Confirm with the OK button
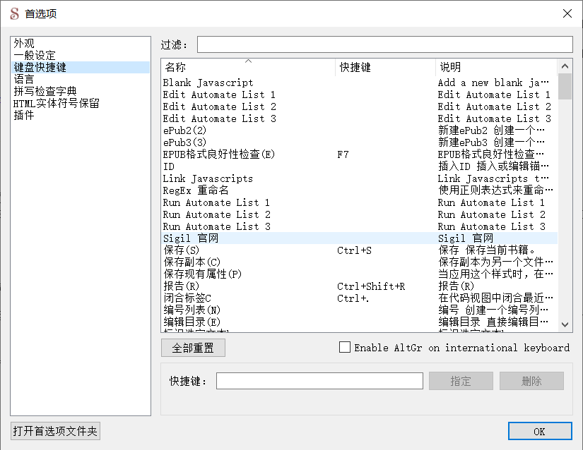 coord(539,431)
